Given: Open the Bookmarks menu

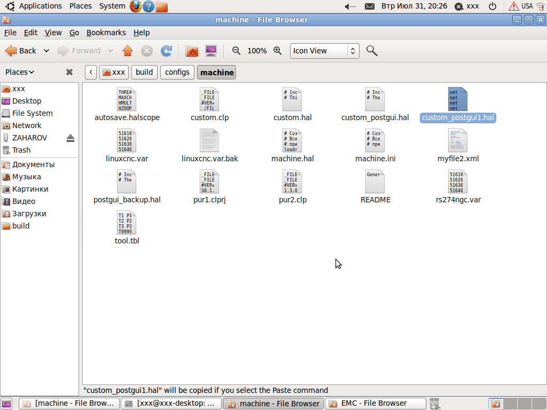Looking at the screenshot, I should [x=106, y=33].
